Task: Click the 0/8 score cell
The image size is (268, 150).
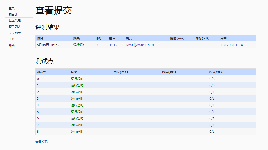Action: pyautogui.click(x=212, y=79)
